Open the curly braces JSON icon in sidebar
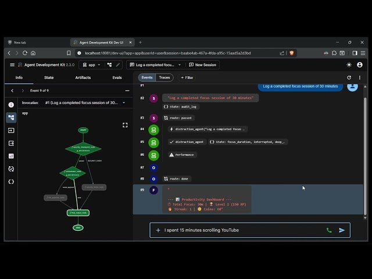 (x=11, y=181)
